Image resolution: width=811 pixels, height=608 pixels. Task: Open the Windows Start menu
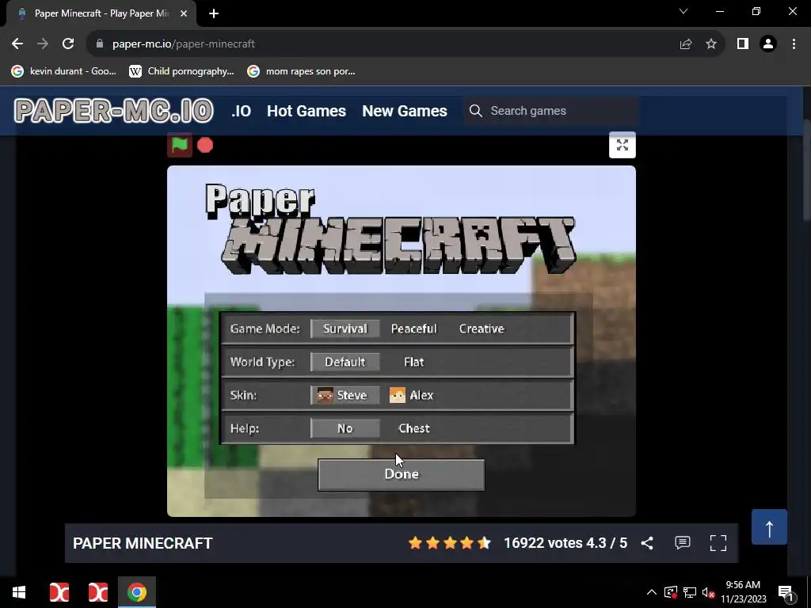(x=19, y=592)
